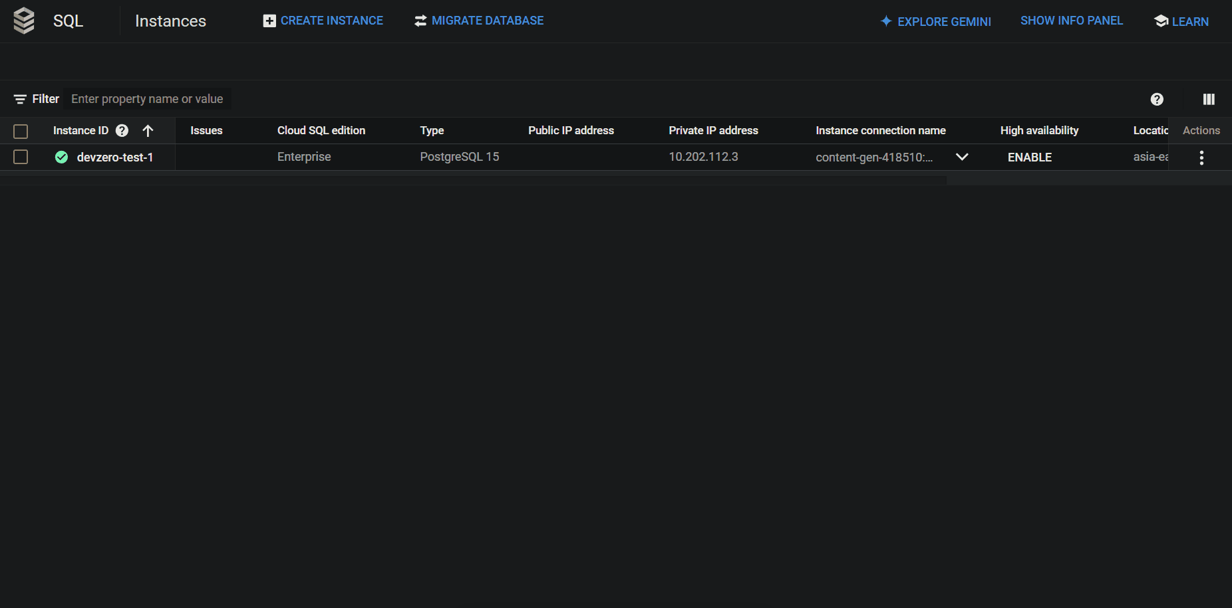
Task: Click the Migrate Database arrows icon
Action: [420, 21]
